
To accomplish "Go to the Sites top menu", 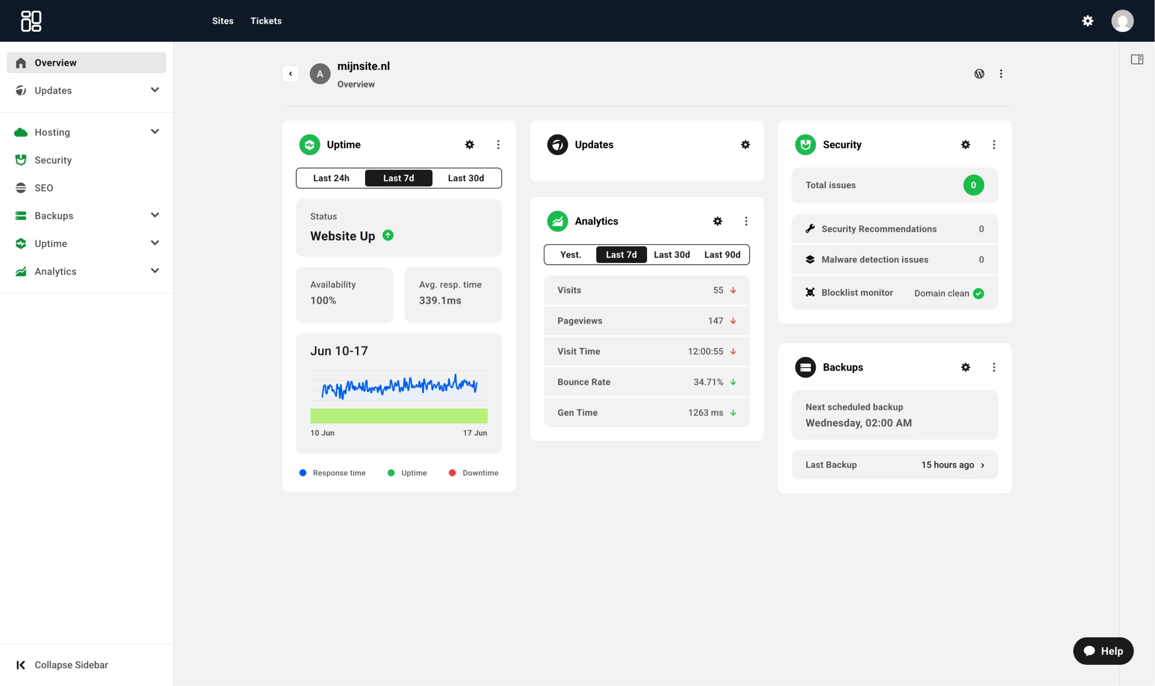I will [223, 21].
